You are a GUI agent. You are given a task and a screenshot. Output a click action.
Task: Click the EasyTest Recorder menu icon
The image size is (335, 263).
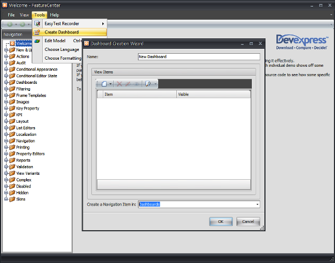click(37, 24)
